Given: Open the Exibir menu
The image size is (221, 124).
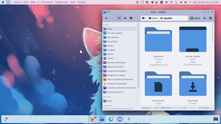Looking at the screenshot, I should 33,2.
